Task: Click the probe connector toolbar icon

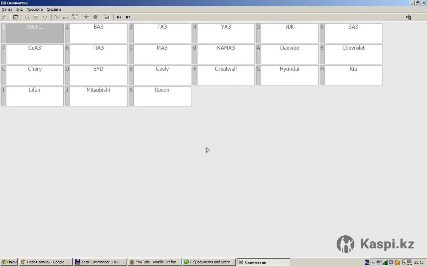Action: [x=86, y=17]
